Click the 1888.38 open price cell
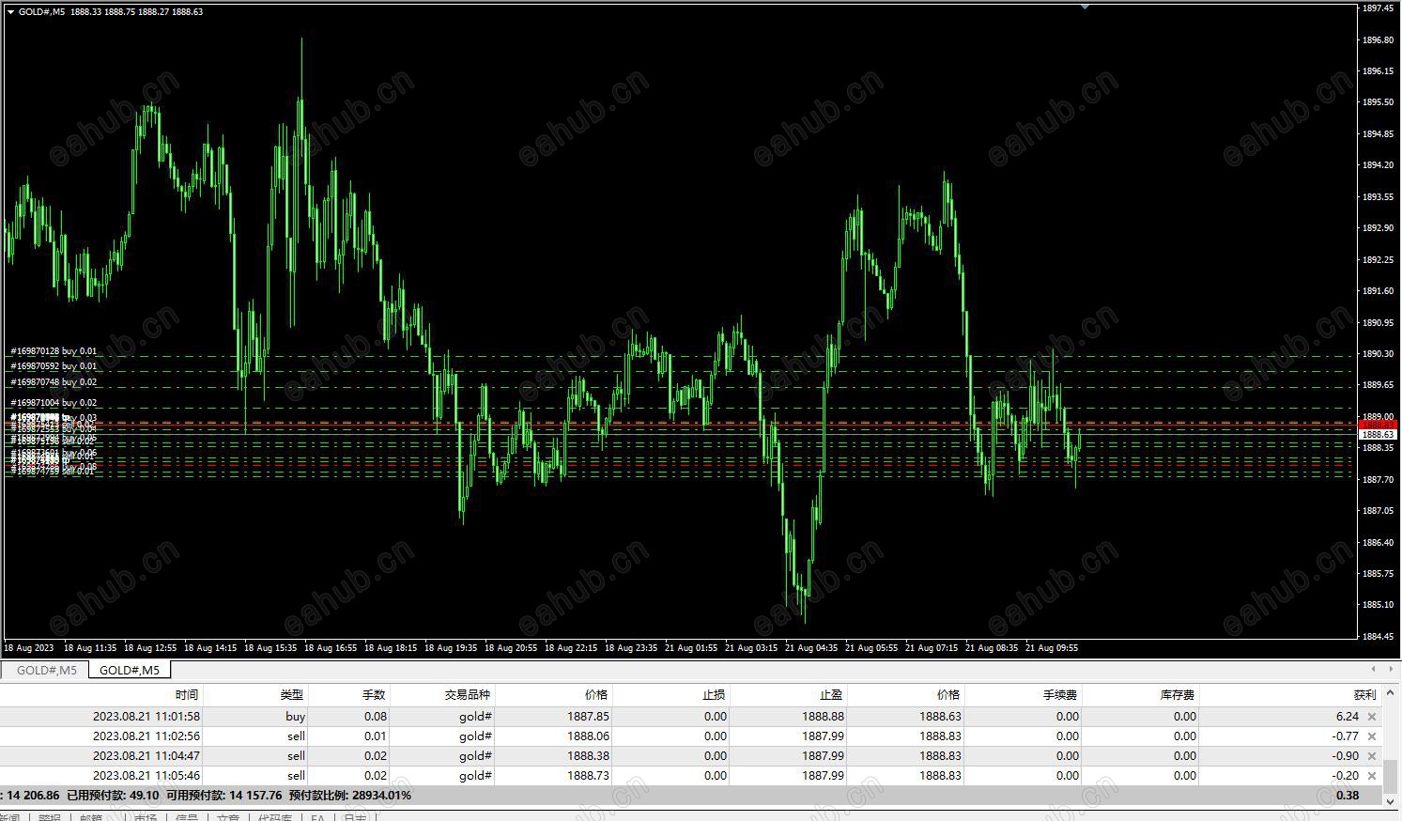 (588, 756)
